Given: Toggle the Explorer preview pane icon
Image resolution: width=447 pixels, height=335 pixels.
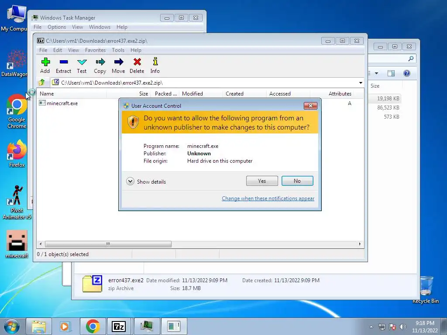Looking at the screenshot, I should [391, 73].
